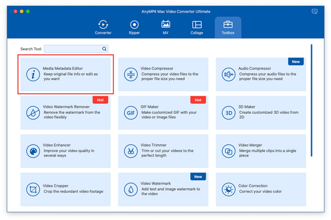The image size is (331, 220).
Task: Click 'Merge multiple clips' description
Action: (268, 153)
